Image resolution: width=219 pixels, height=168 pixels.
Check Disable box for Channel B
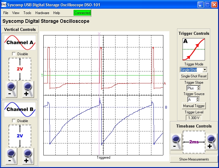click(14, 121)
